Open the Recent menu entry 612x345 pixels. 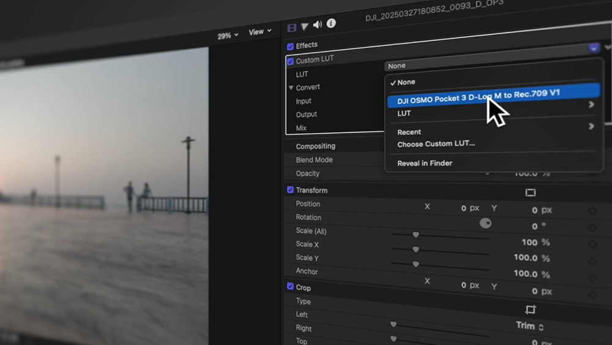pyautogui.click(x=409, y=132)
